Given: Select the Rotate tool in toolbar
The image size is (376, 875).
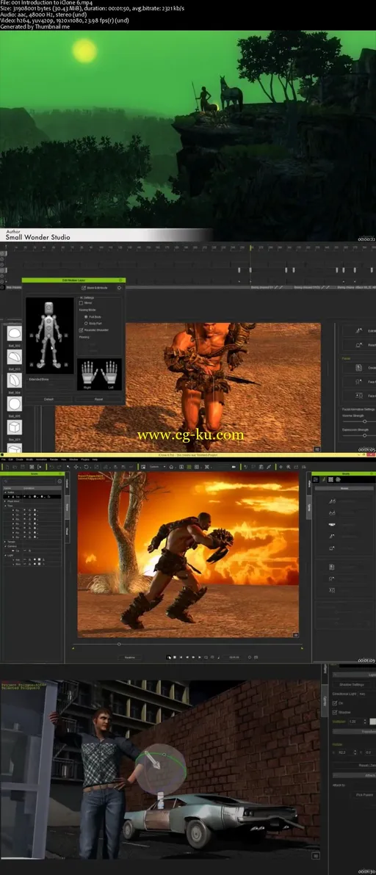Looking at the screenshot, I should tap(87, 467).
